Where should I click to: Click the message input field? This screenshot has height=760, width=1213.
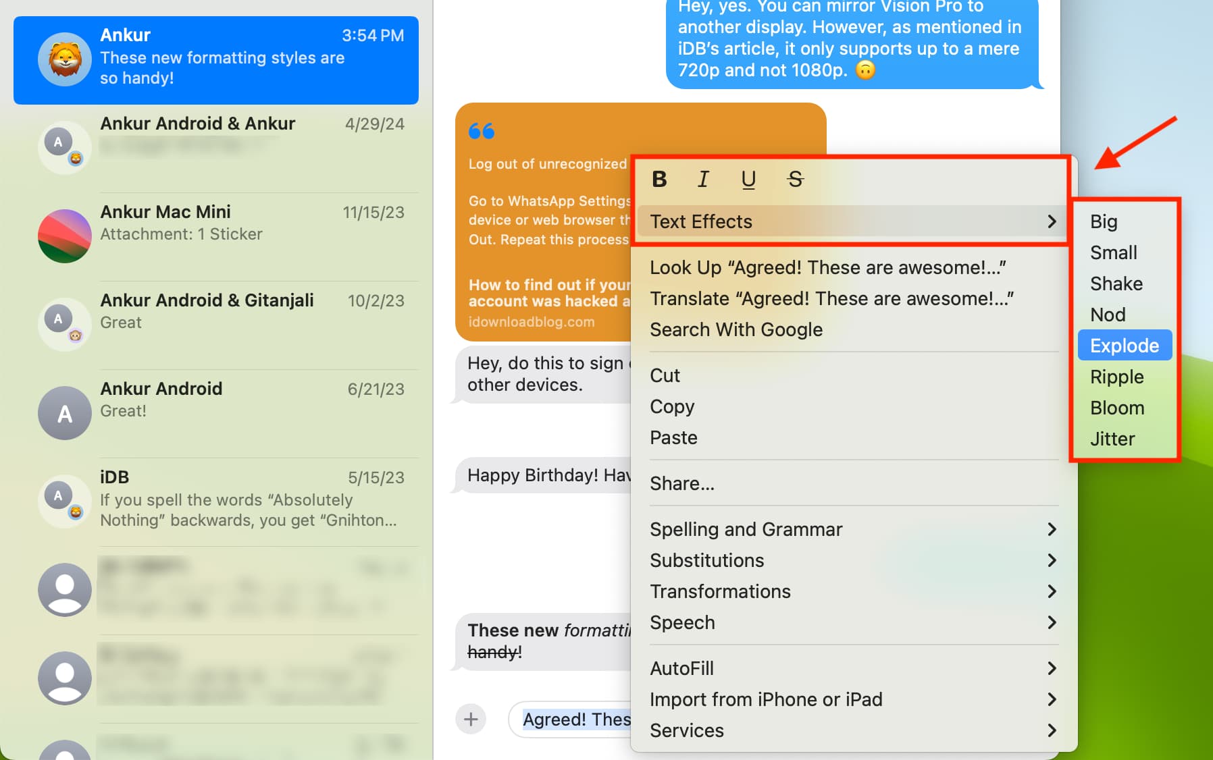tap(575, 720)
